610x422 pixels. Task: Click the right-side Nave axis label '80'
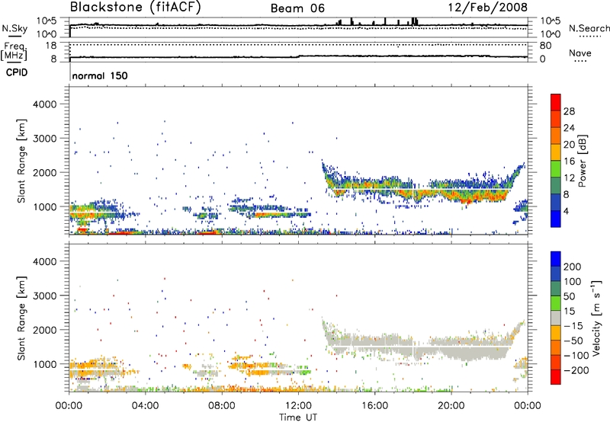coord(545,46)
